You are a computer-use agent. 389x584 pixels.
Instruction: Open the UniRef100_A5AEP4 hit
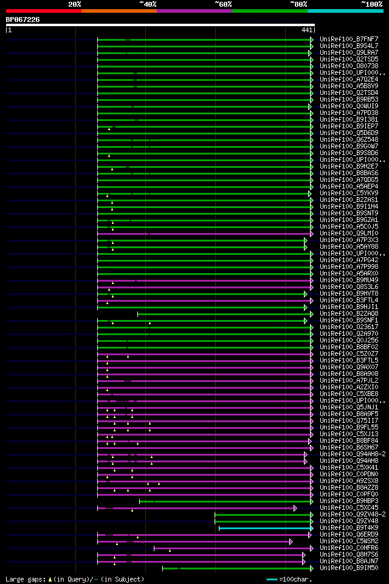(x=349, y=187)
